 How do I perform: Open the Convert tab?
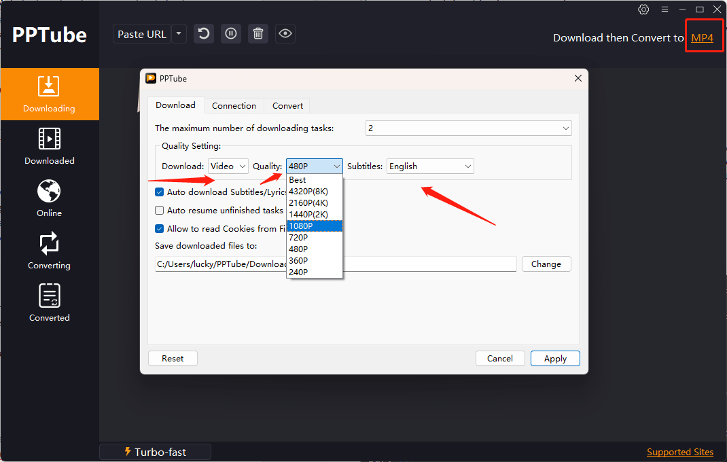287,105
